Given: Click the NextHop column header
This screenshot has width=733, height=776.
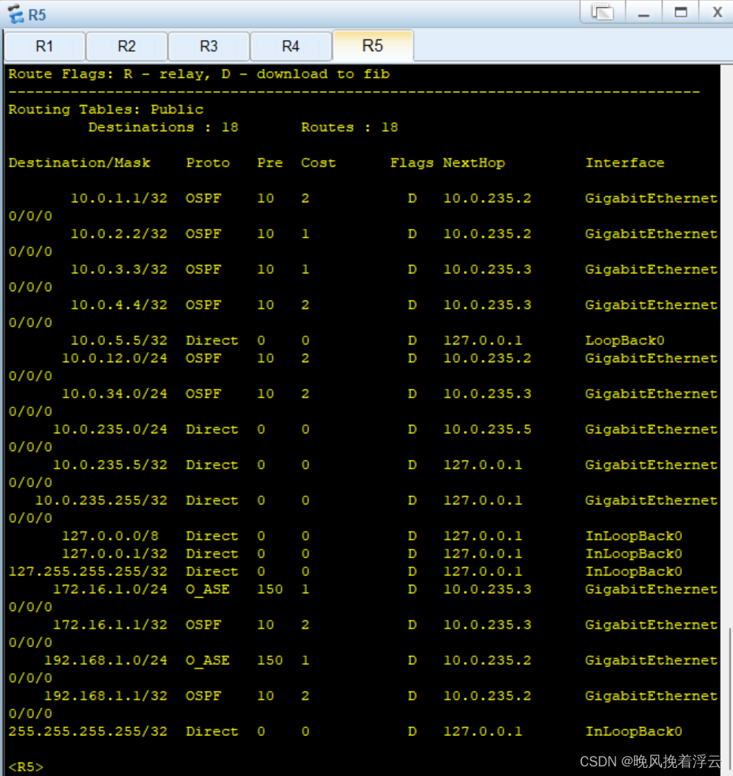Looking at the screenshot, I should click(x=474, y=163).
